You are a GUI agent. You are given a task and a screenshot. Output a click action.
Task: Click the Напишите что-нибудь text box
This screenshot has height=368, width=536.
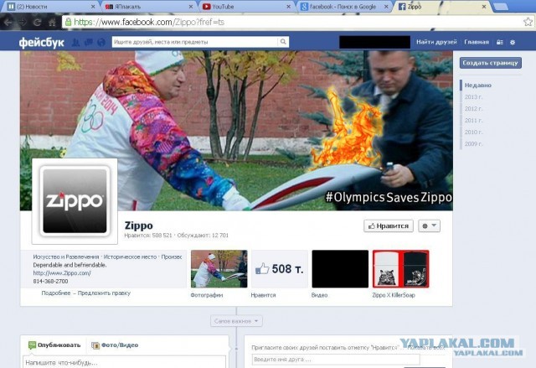tap(125, 362)
